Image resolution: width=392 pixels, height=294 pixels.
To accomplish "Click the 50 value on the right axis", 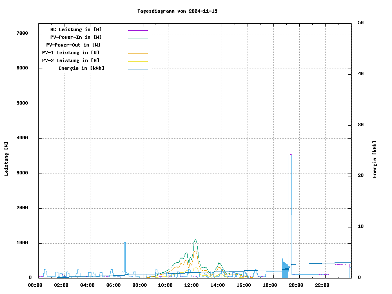I will (x=361, y=23).
